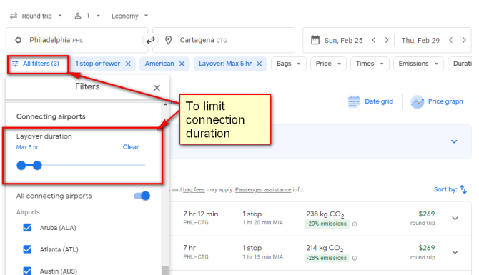The width and height of the screenshot is (479, 275).
Task: Click the Sort by arrows icon
Action: pyautogui.click(x=463, y=189)
